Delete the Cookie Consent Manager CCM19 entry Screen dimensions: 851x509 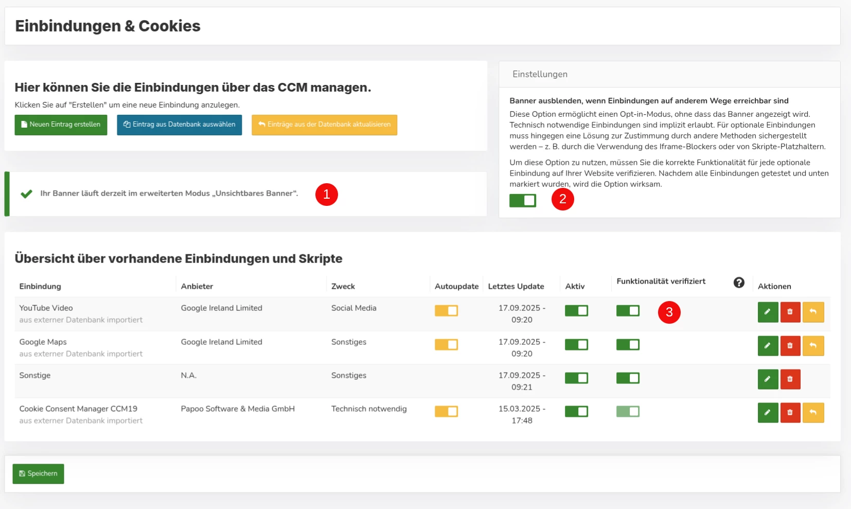click(x=790, y=413)
